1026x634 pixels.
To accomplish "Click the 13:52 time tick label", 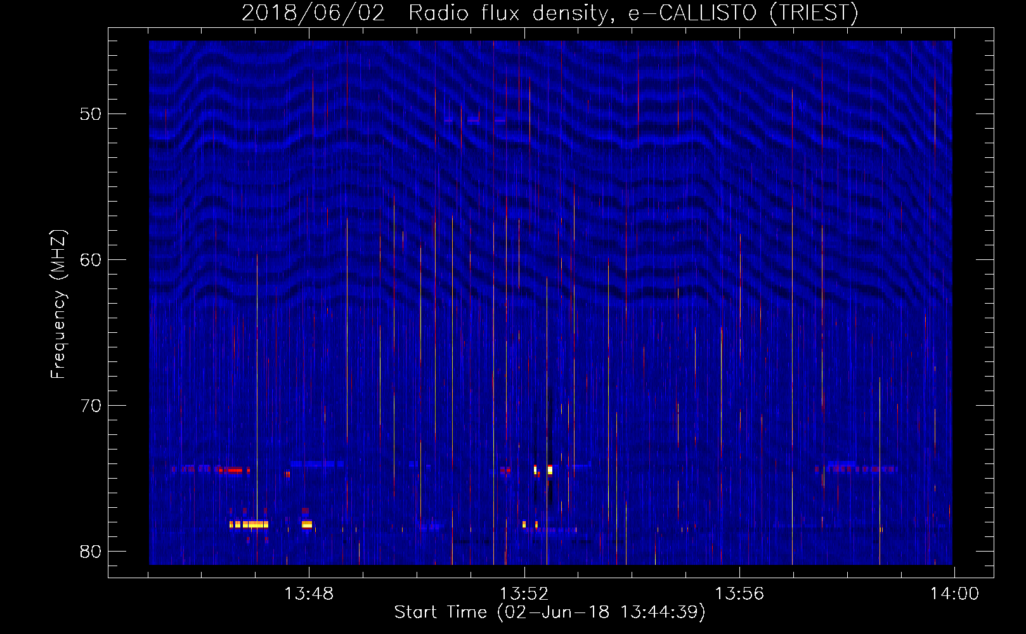I will click(x=524, y=594).
